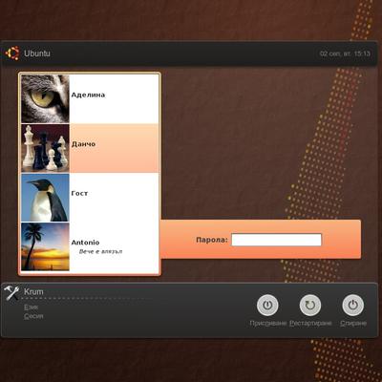The image size is (382, 382).
Task: Choose the guest user name Гост
Action: 79,193
